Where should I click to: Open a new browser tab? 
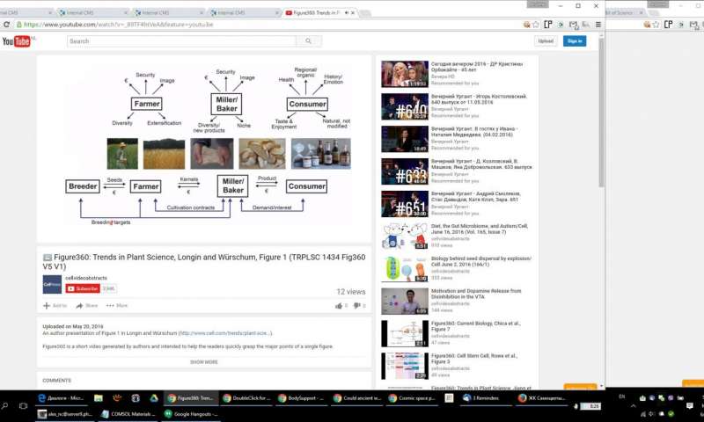coord(365,13)
